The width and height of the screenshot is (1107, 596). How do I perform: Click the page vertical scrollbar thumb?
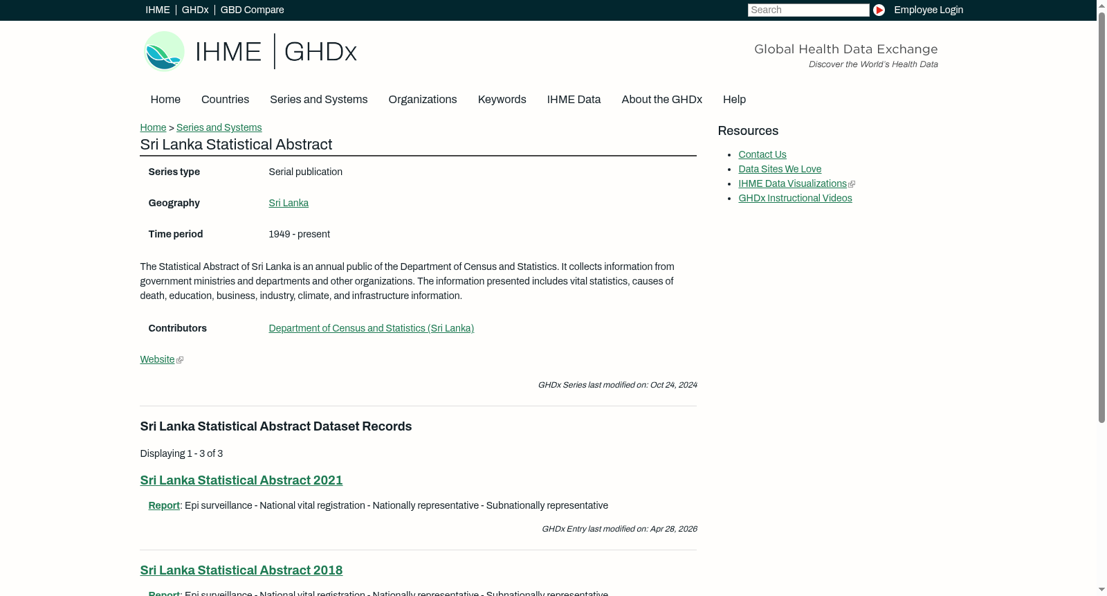point(1101,216)
